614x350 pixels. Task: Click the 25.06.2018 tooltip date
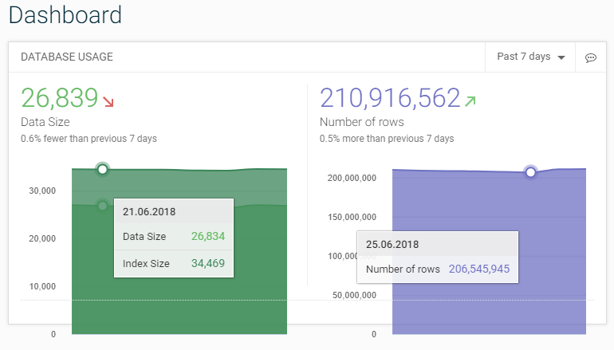coord(392,245)
